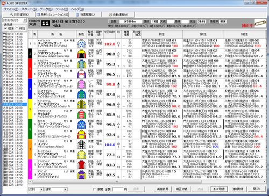Tick the 展開 checkbox
The image size is (269, 196).
pos(95,189)
